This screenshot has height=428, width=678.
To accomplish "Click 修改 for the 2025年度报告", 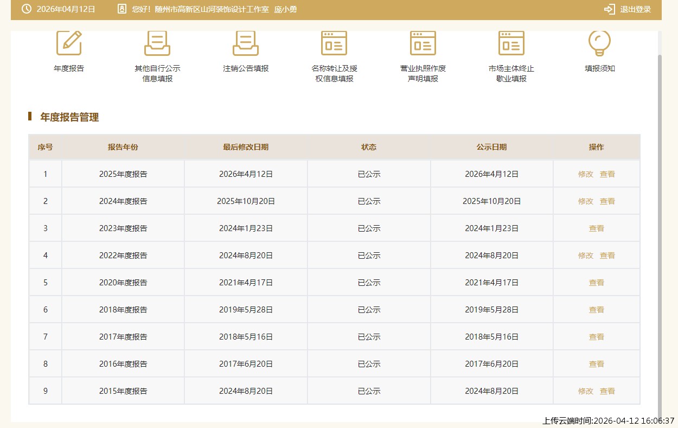I will point(586,174).
